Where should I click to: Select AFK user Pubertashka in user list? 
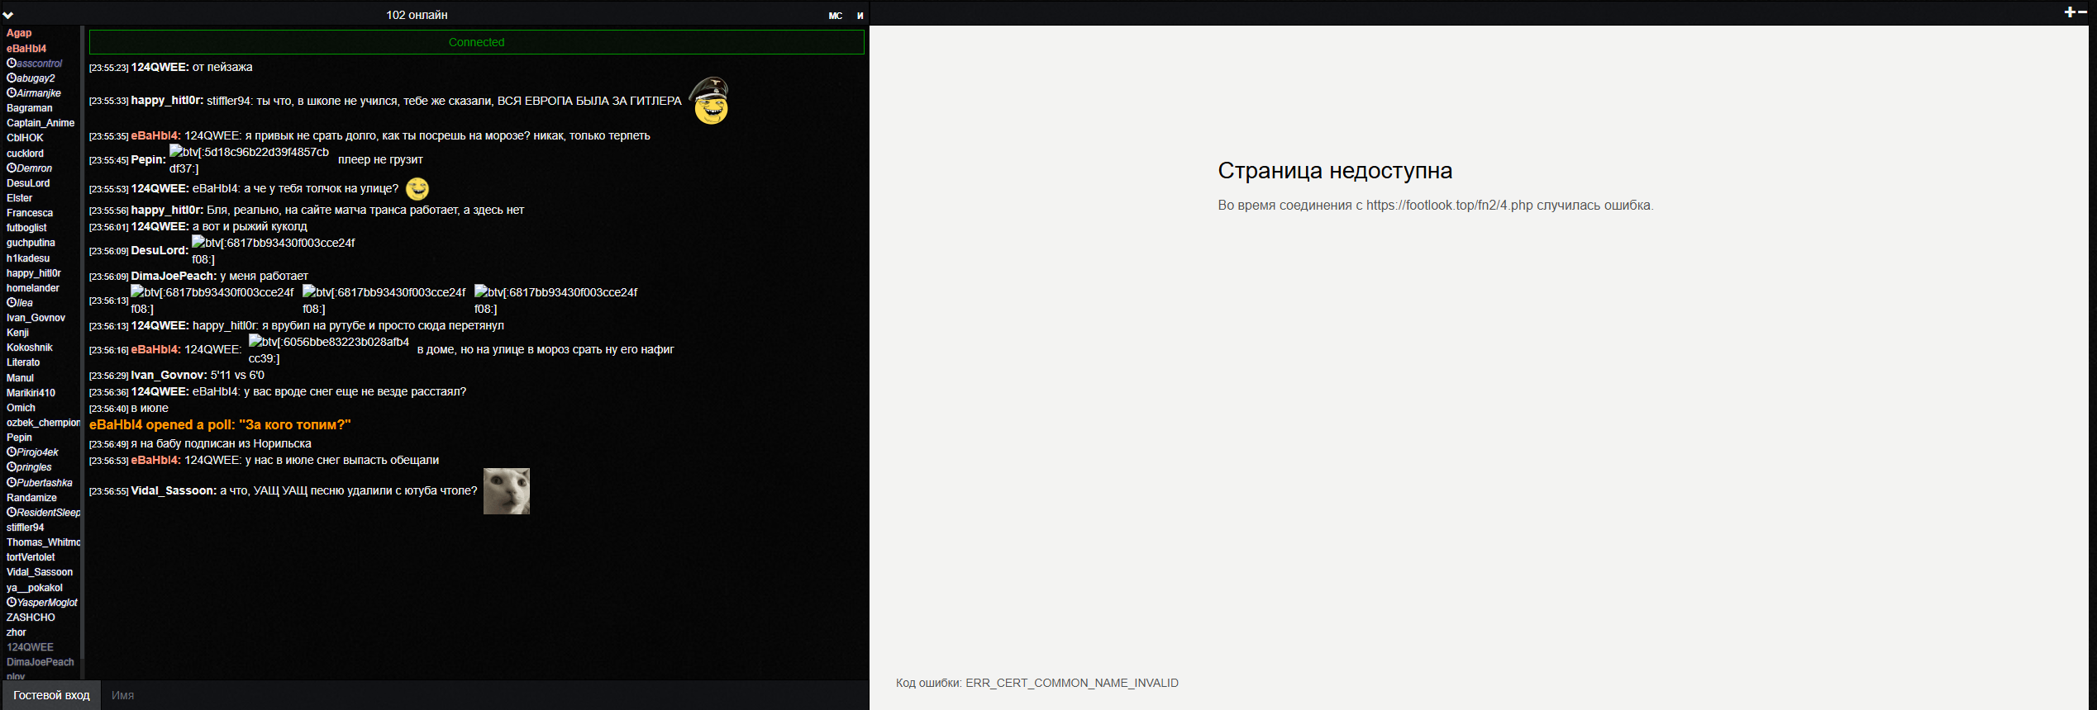(40, 483)
